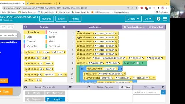Click the browser share icon
This screenshot has height=104, width=185.
click(x=132, y=8)
